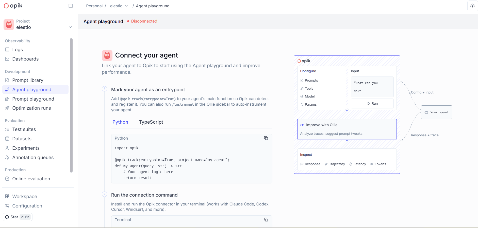This screenshot has width=478, height=228.
Task: Open Dashboards from the sidebar
Action: click(x=36, y=59)
